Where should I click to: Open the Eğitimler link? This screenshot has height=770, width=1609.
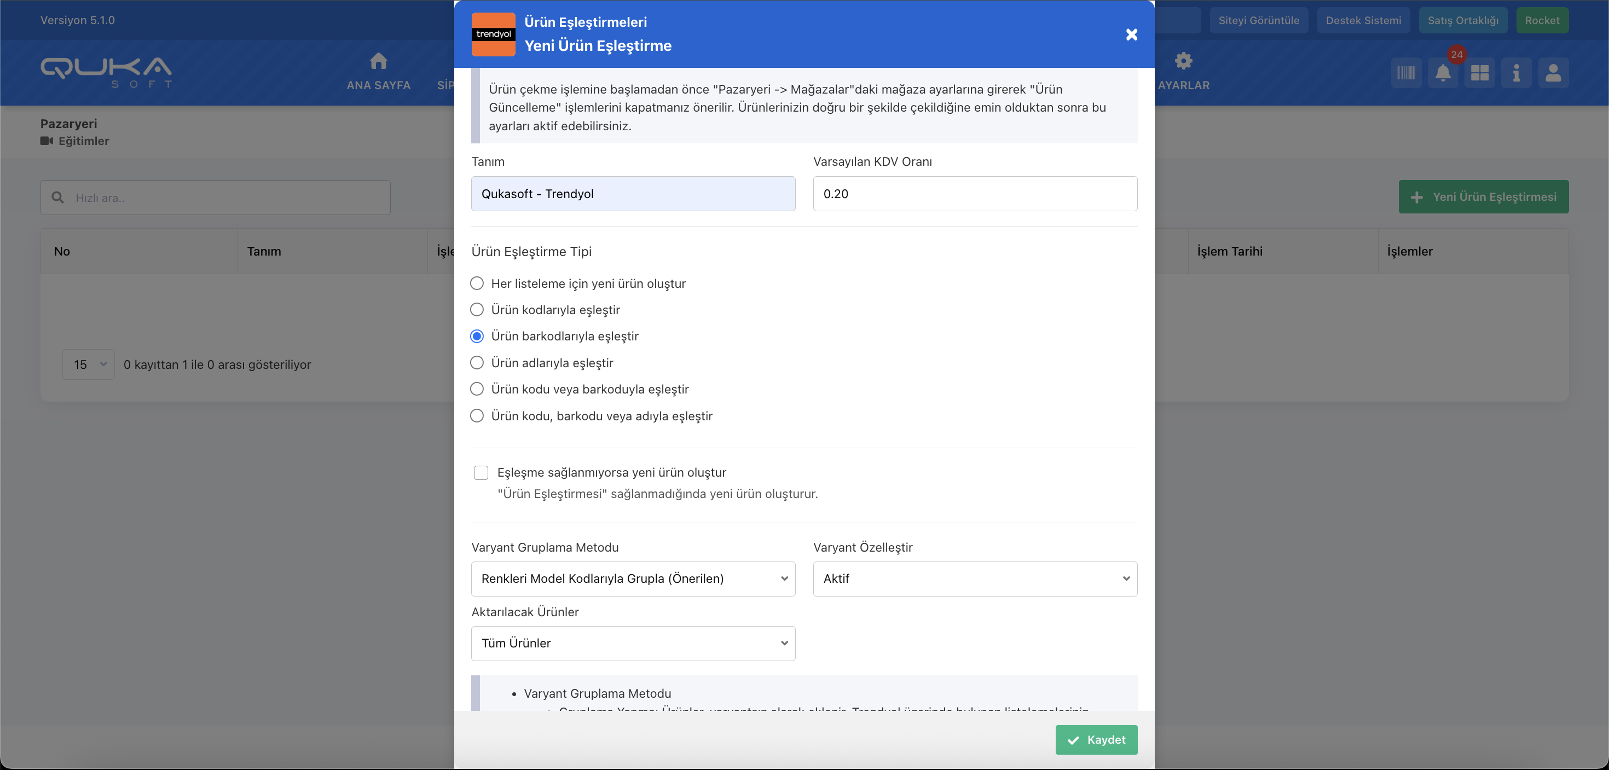click(x=83, y=141)
